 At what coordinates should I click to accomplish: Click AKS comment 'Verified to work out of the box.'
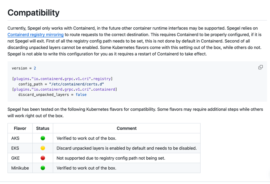click(x=86, y=138)
